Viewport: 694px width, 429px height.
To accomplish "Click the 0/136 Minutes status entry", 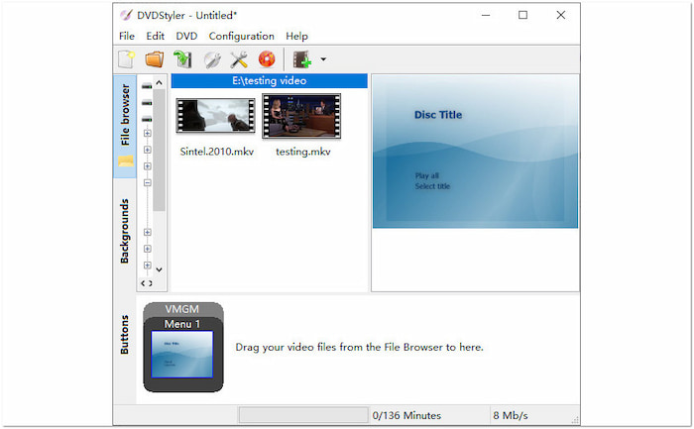I will [406, 416].
